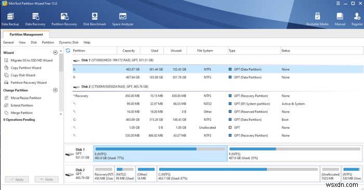Select the NTFS 530 MB block
The height and width of the screenshot is (190, 364).
coord(352,174)
